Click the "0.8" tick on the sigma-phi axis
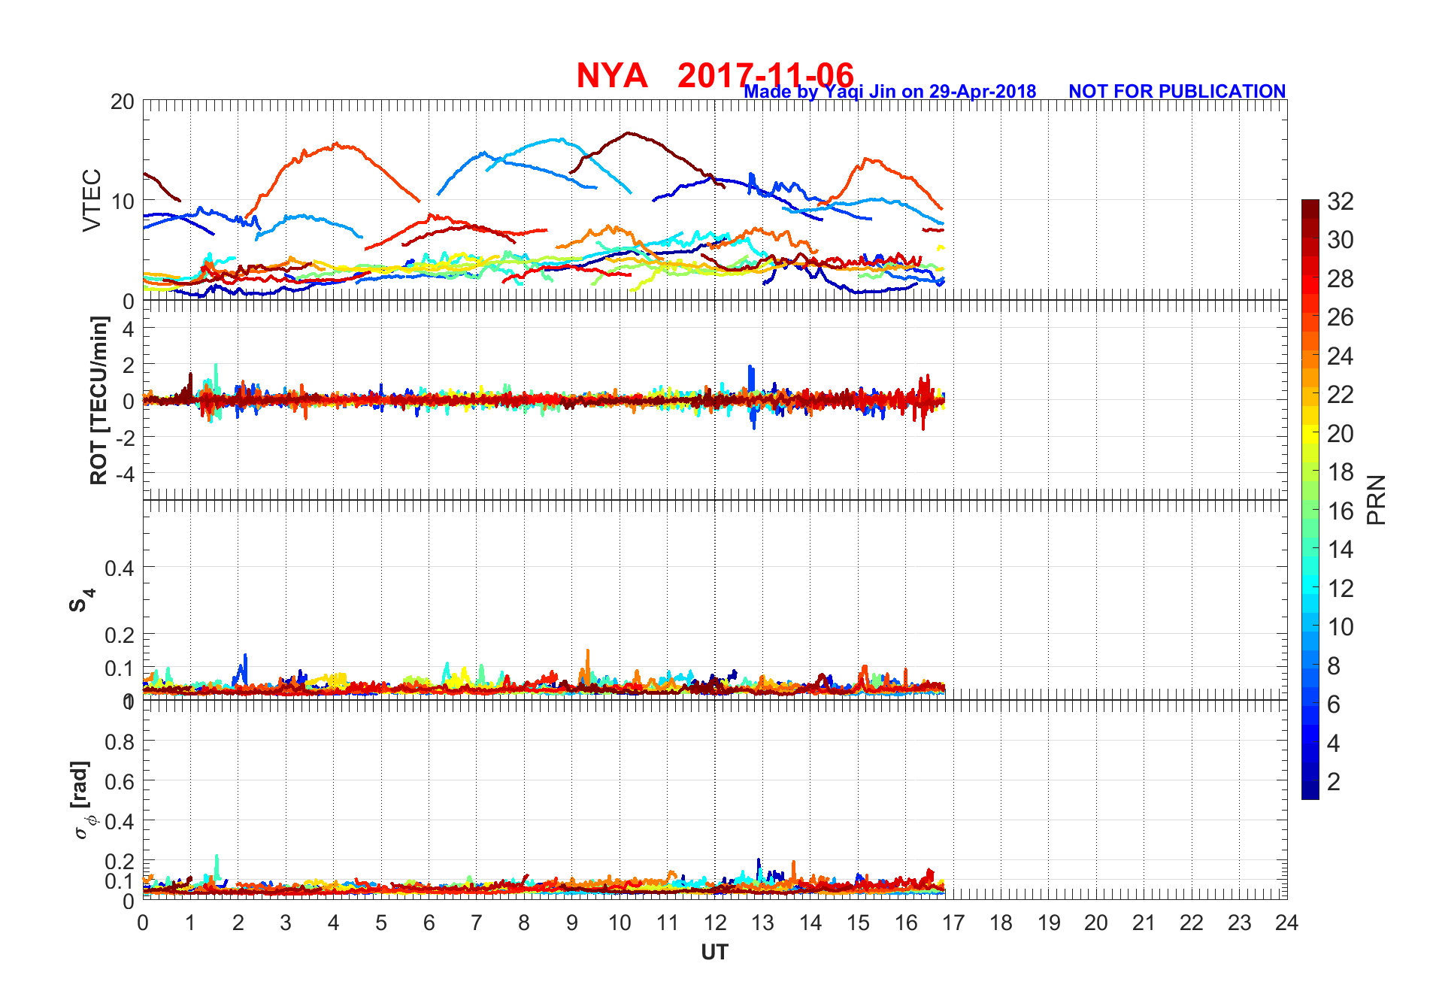 (120, 741)
